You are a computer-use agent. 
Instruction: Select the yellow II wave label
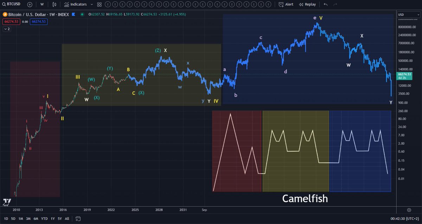point(62,119)
